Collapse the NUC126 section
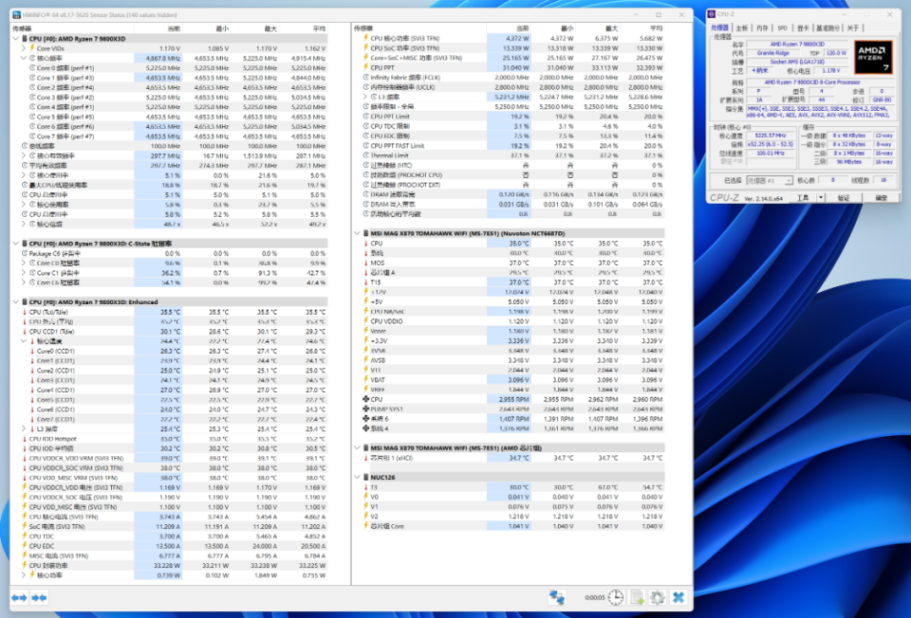This screenshot has width=911, height=618. (358, 477)
